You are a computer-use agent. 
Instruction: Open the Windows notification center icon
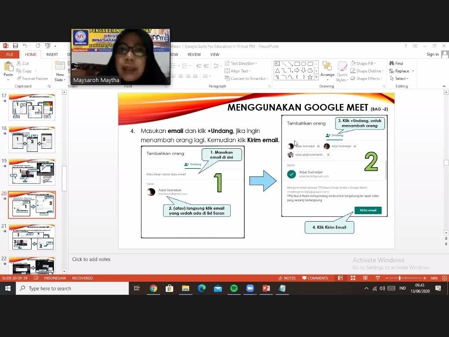[438, 288]
